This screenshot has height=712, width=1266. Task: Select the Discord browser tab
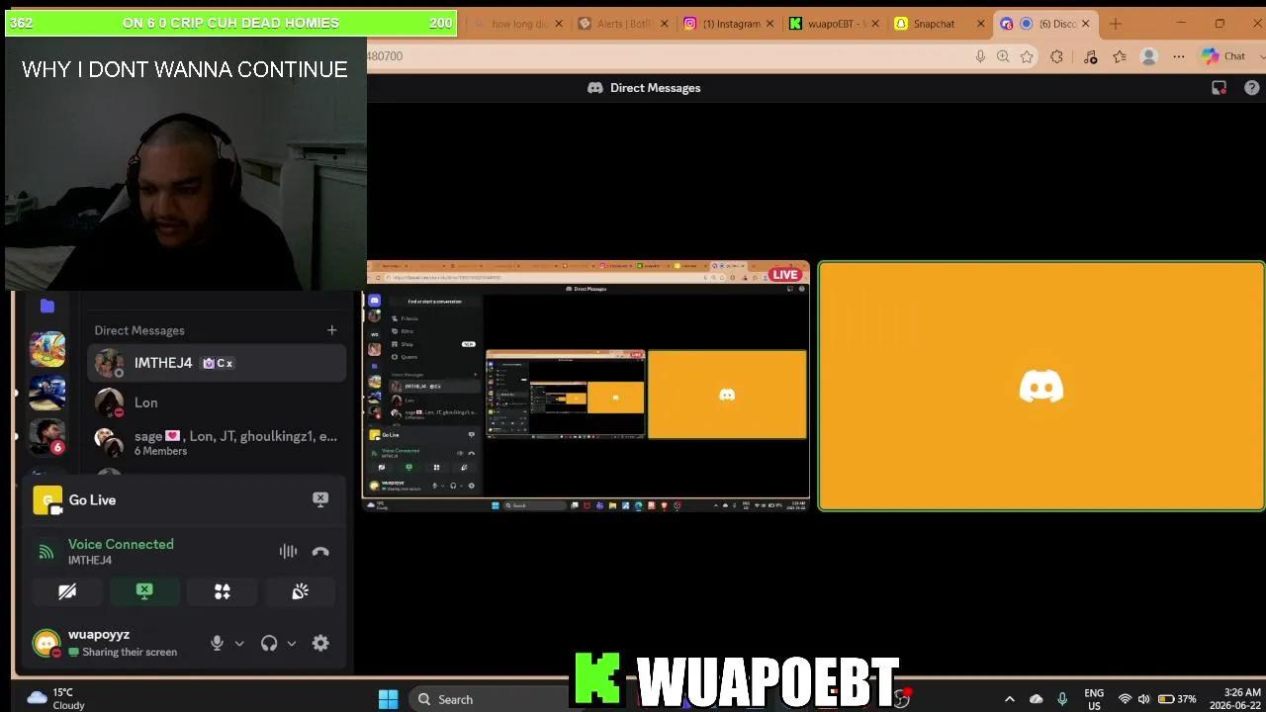coord(1046,24)
